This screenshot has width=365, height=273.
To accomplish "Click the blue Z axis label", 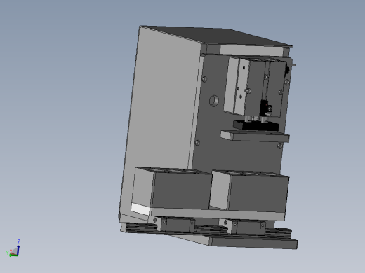I will click(19, 241).
